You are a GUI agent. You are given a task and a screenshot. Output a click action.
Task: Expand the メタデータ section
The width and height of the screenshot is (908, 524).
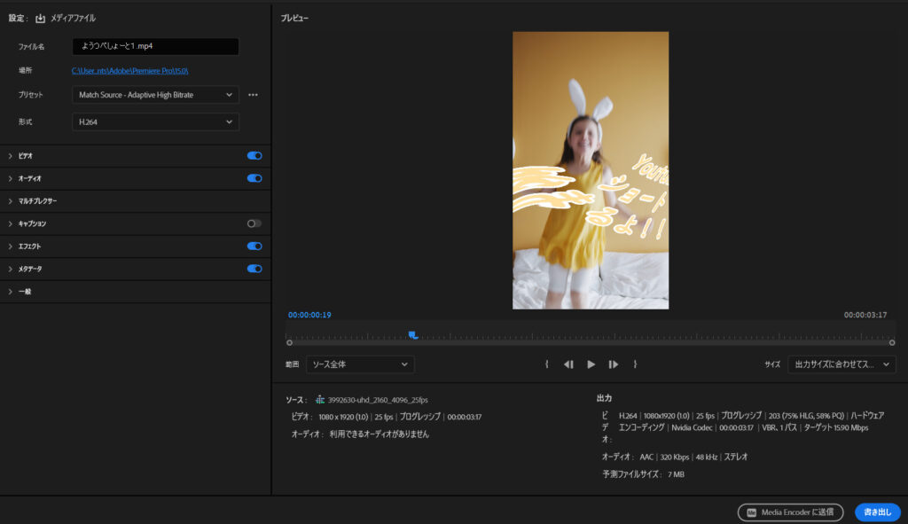coord(11,269)
